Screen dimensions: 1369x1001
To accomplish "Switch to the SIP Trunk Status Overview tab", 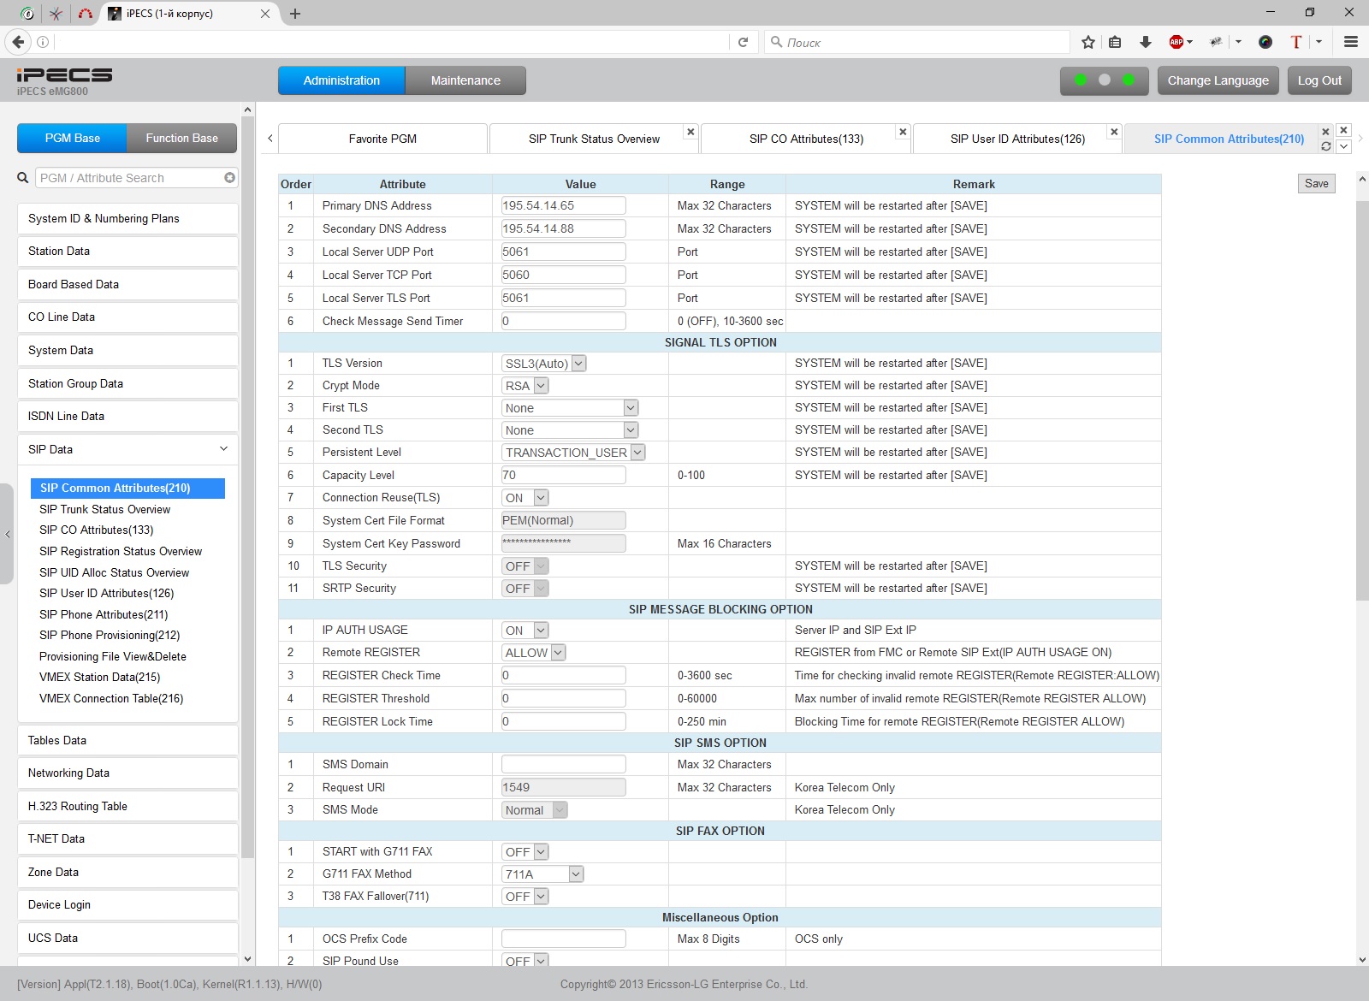I will 594,139.
